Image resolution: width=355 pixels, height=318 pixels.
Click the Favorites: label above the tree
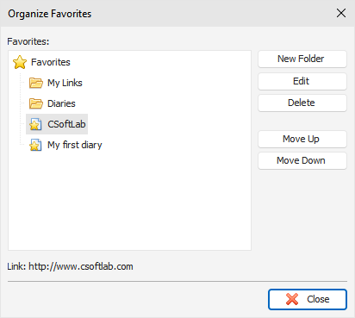coord(28,41)
